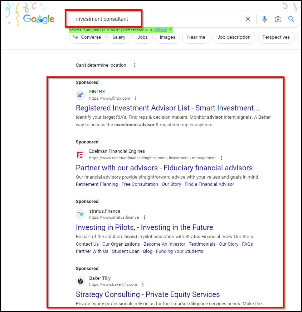Star the keyword in the volume bar
Viewport: 302px width, 312px height.
[170, 30]
